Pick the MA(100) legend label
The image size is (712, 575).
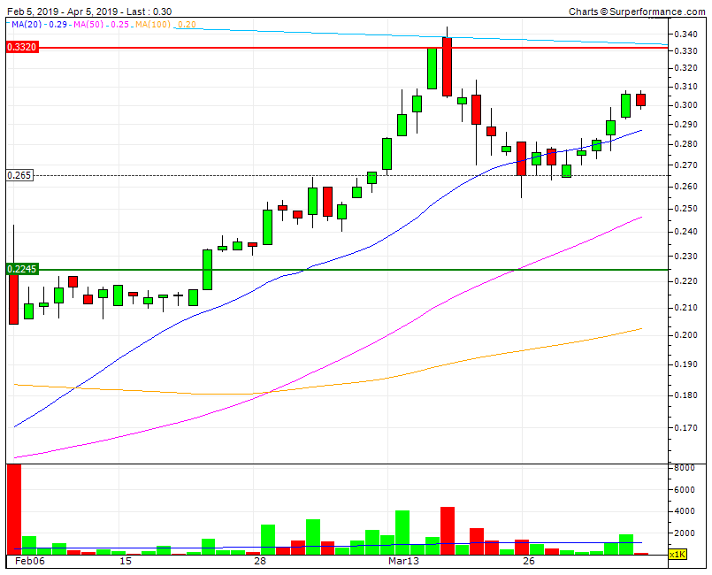[153, 24]
